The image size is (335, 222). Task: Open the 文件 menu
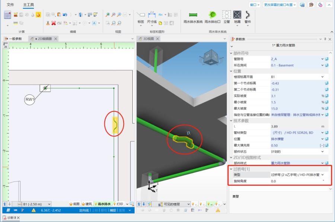coord(10,5)
